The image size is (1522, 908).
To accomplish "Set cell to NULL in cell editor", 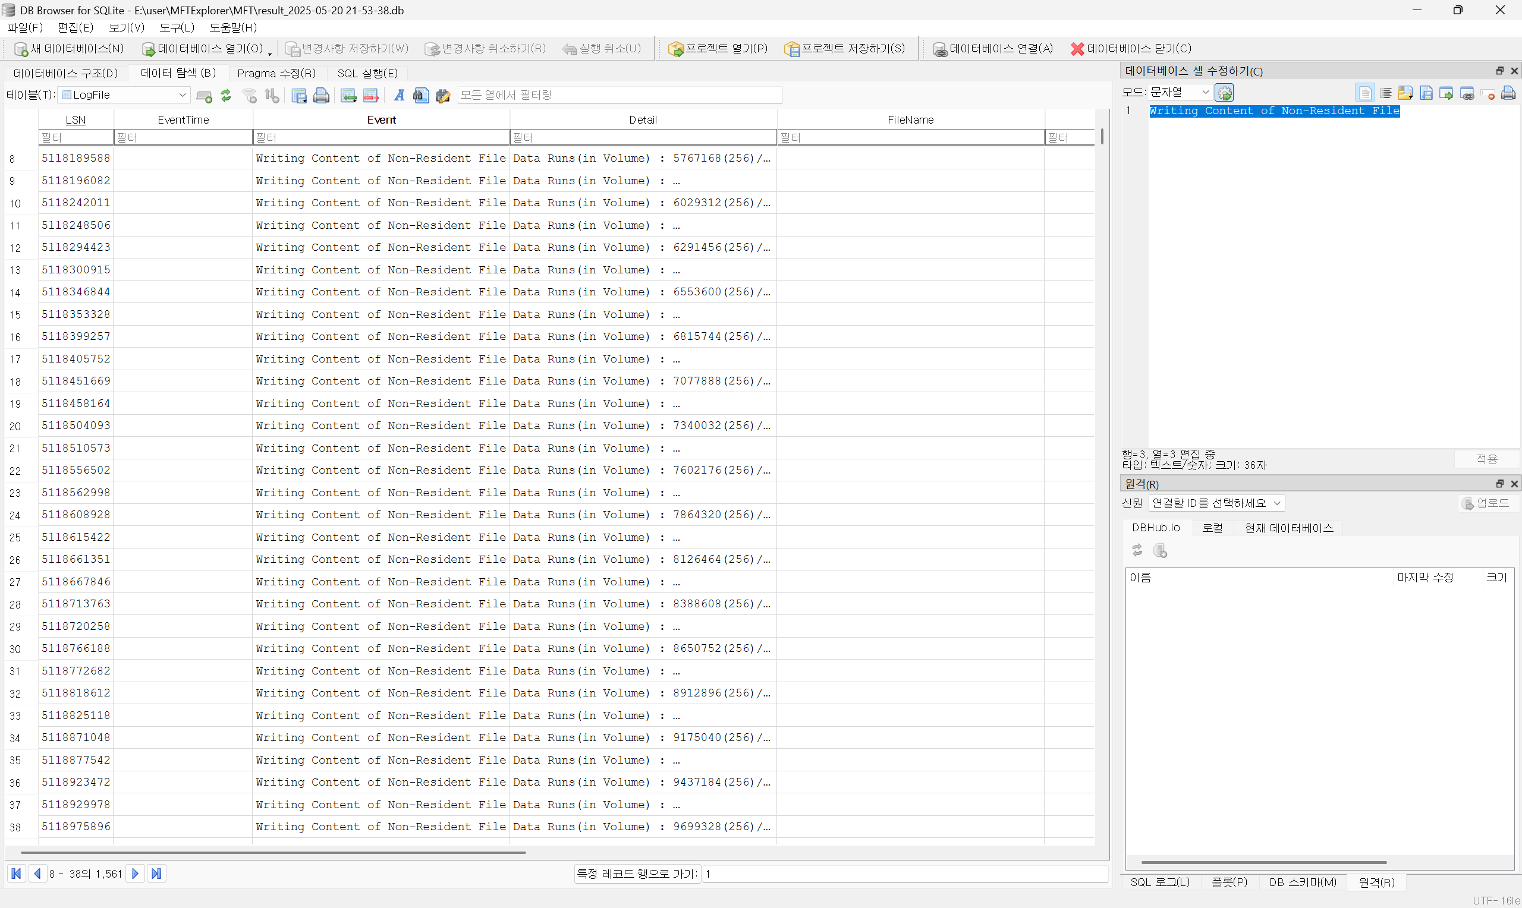I will pos(1488,93).
